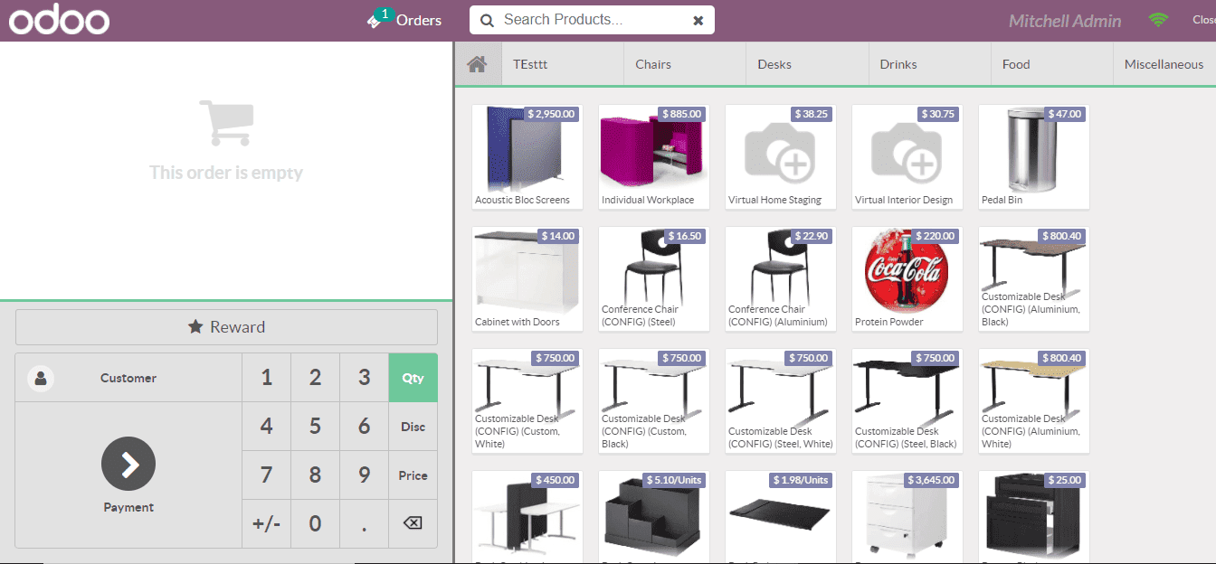This screenshot has width=1216, height=564.
Task: Check the wifi connection status icon
Action: coord(1157,18)
